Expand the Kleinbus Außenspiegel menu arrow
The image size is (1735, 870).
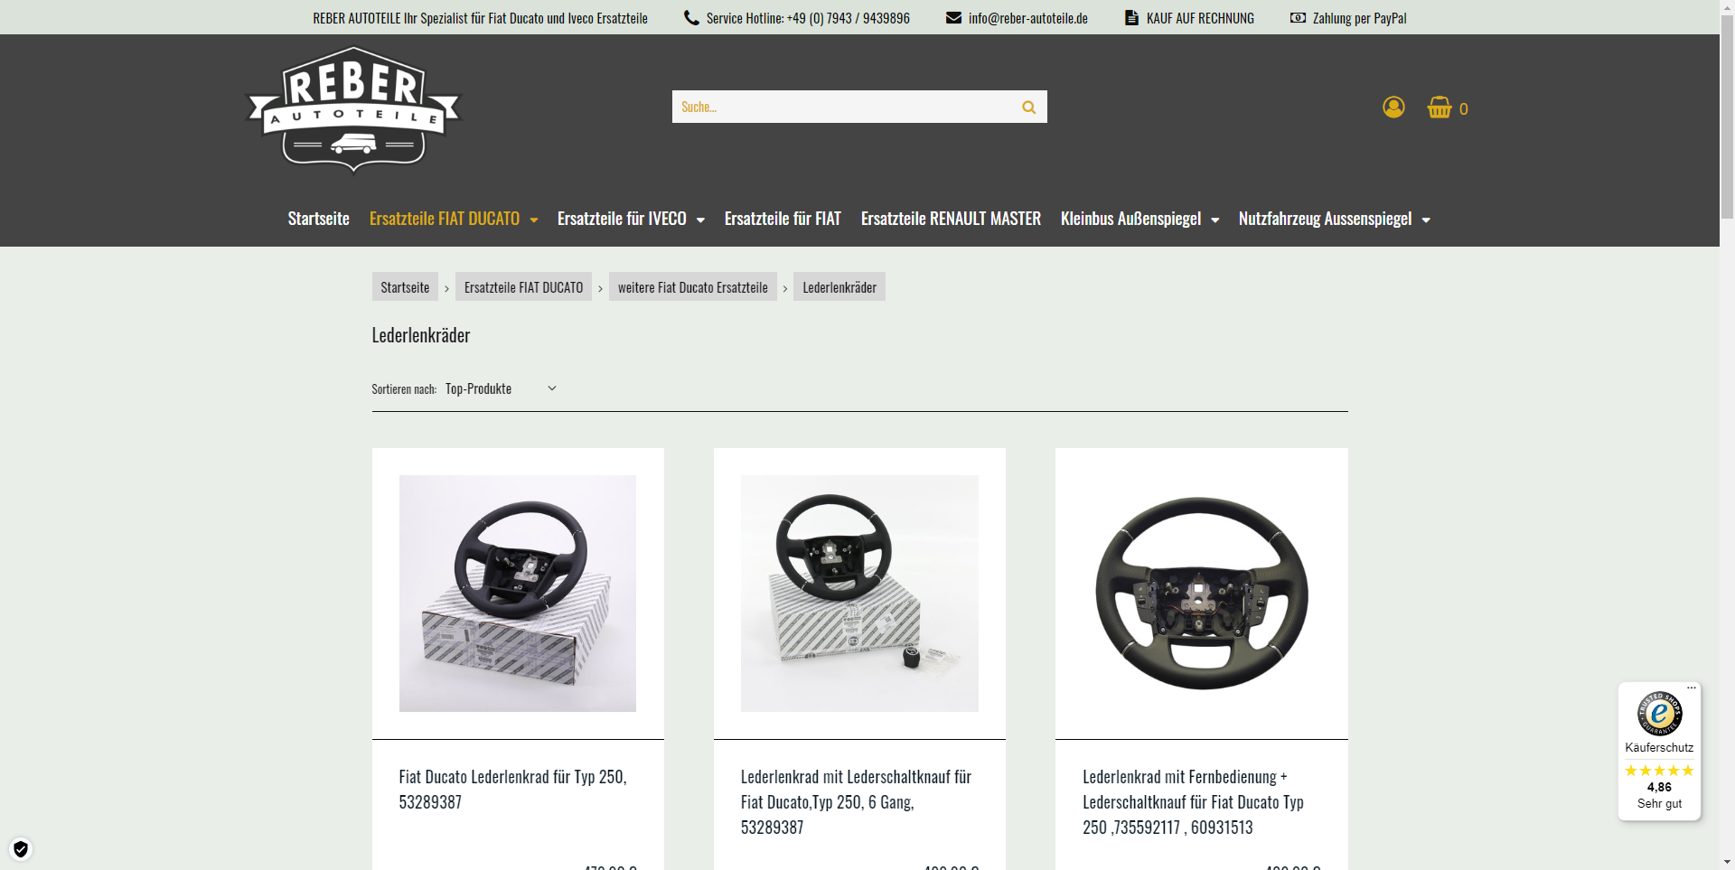pyautogui.click(x=1215, y=220)
